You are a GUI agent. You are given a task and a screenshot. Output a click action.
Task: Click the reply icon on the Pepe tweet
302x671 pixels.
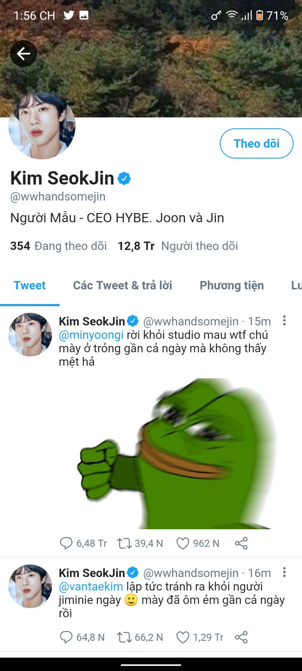tap(66, 544)
